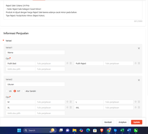Click the move icon beside size L
Image resolution: width=148 pixels, height=134 pixels.
pos(136,102)
